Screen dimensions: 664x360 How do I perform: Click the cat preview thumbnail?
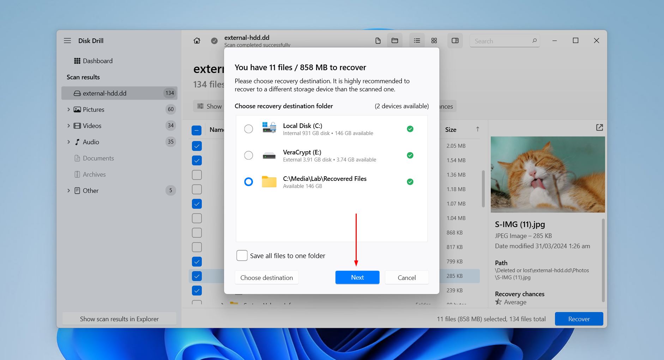[x=548, y=175]
